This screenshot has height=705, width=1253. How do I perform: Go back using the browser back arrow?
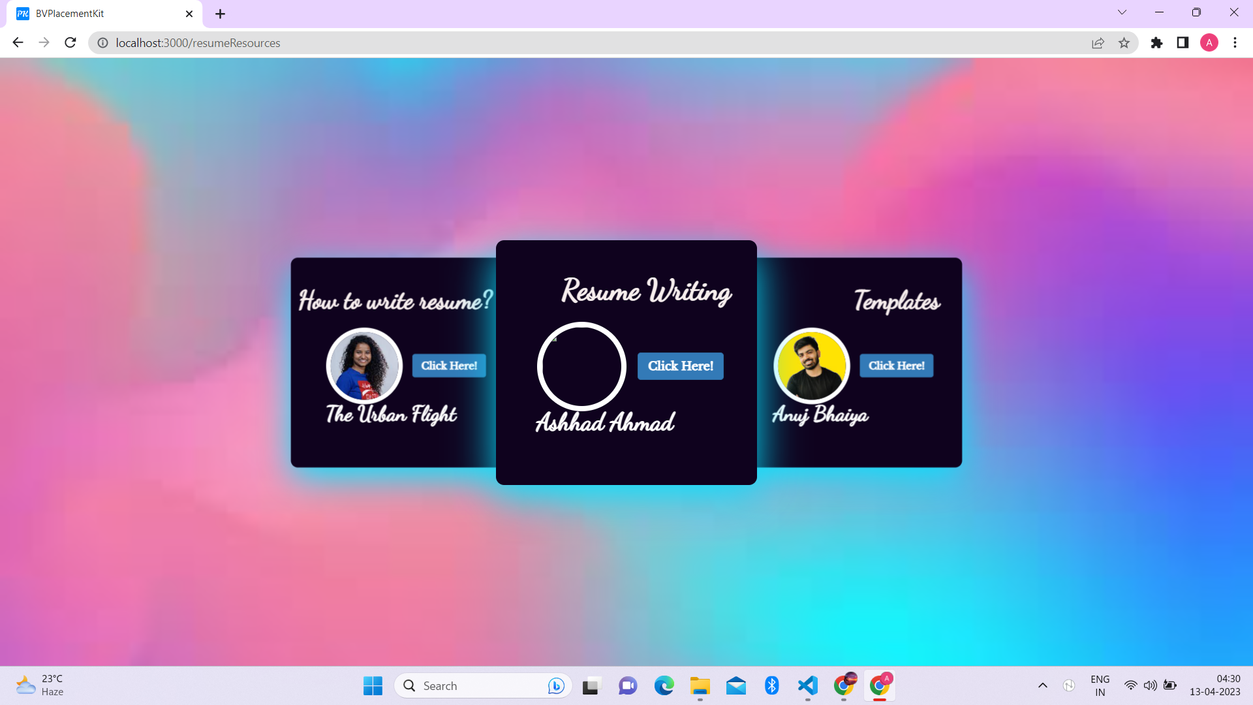[18, 42]
